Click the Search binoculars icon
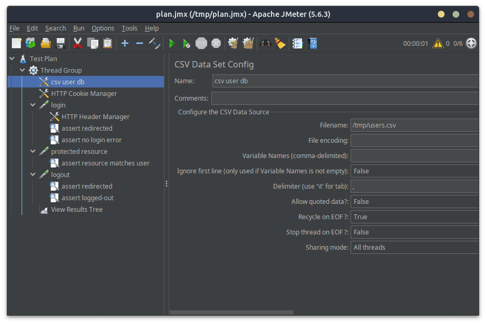Screen dimensions: 486x324 (265, 43)
